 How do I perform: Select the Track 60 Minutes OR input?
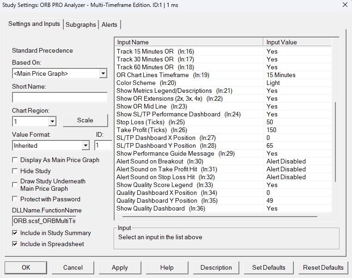224,67
